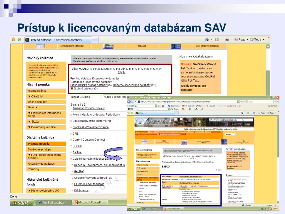Expand the Historické zbierky v ÚK item
Viewport: 285px width, 214px height.
[x=46, y=191]
